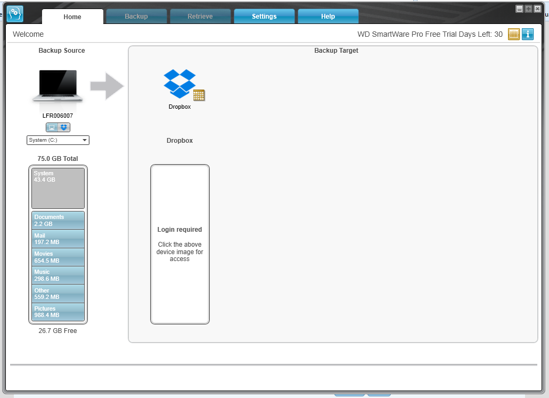Viewport: 549px width, 398px height.
Task: Click the Pictures 988.4 MB category bar
Action: coord(58,312)
